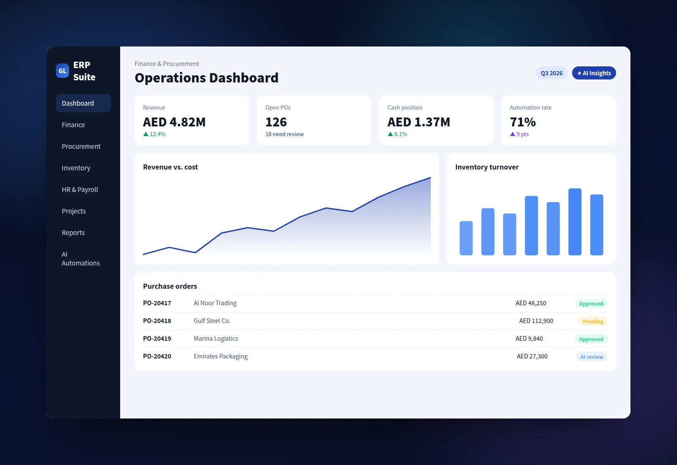Click the Q3 2026 period pill
This screenshot has height=465, width=677.
click(552, 73)
